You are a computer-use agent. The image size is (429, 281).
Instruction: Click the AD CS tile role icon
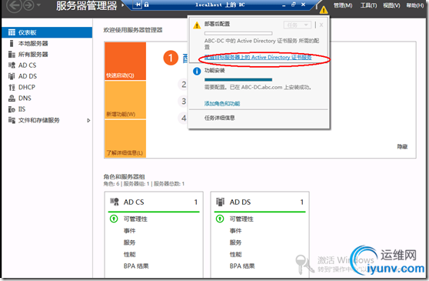pyautogui.click(x=115, y=202)
